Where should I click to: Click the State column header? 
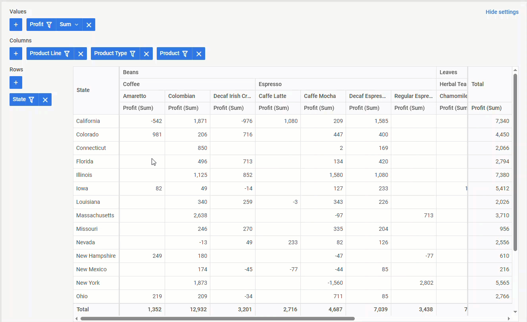pyautogui.click(x=96, y=90)
